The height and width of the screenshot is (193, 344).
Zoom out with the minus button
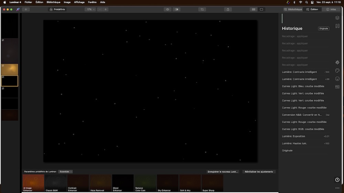pos(100,9)
